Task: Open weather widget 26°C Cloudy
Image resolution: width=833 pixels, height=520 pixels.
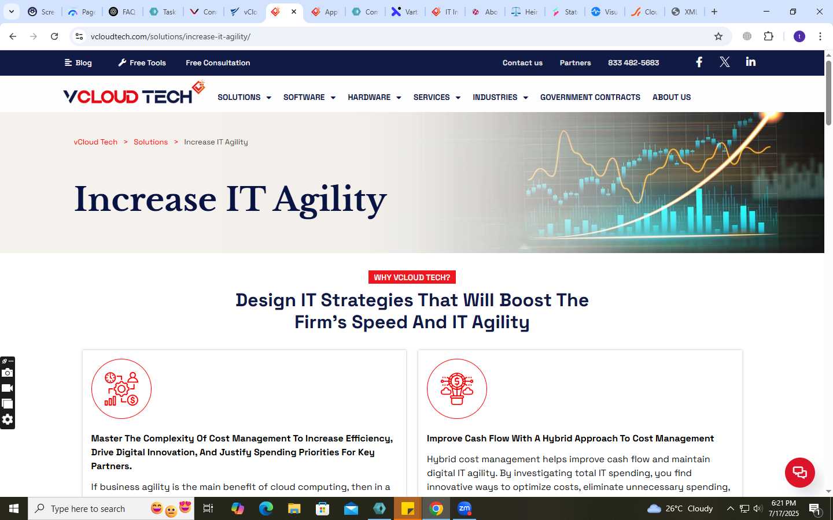Action: point(680,508)
